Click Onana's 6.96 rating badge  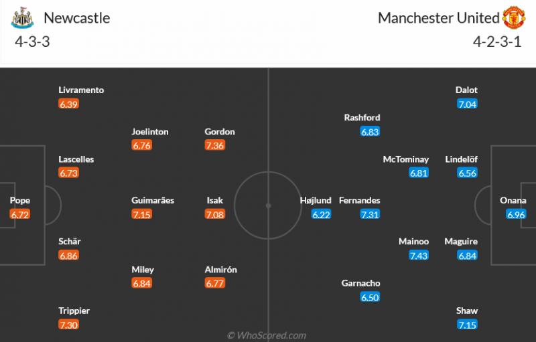pos(516,214)
